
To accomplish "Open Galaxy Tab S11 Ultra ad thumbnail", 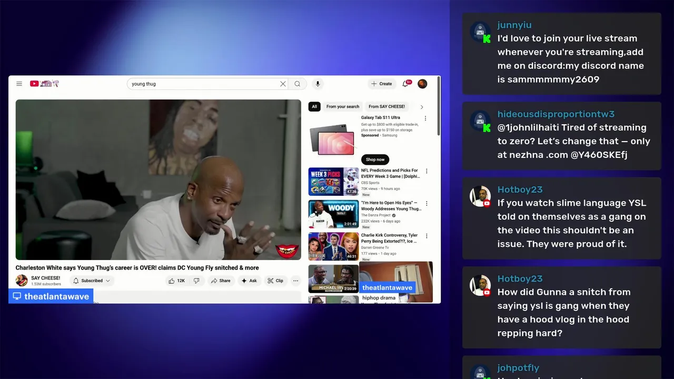I will click(333, 139).
